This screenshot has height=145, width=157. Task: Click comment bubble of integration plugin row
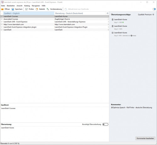pyautogui.click(x=2, y=27)
